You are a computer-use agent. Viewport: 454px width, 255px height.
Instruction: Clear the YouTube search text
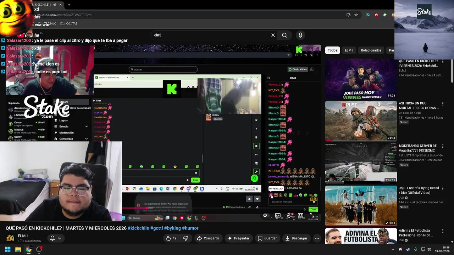pyautogui.click(x=273, y=35)
